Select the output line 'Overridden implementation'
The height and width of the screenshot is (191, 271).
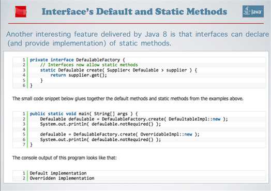(x=62, y=178)
